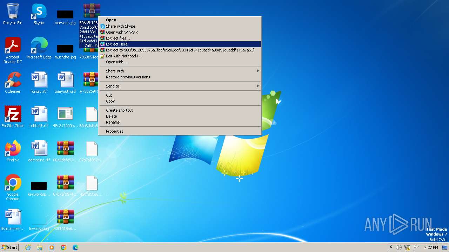Launch the FileZilla Client shortcut
This screenshot has height=252, width=449.
tap(13, 117)
